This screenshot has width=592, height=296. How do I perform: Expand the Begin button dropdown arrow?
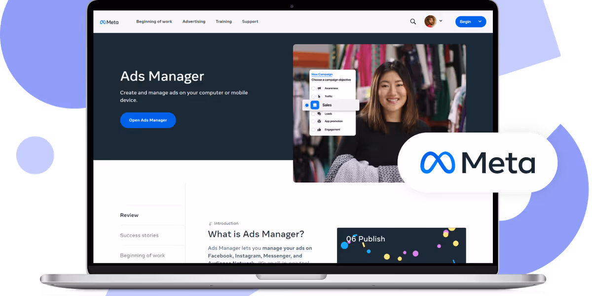click(480, 21)
